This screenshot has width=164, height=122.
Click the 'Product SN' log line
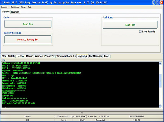tap(14, 81)
